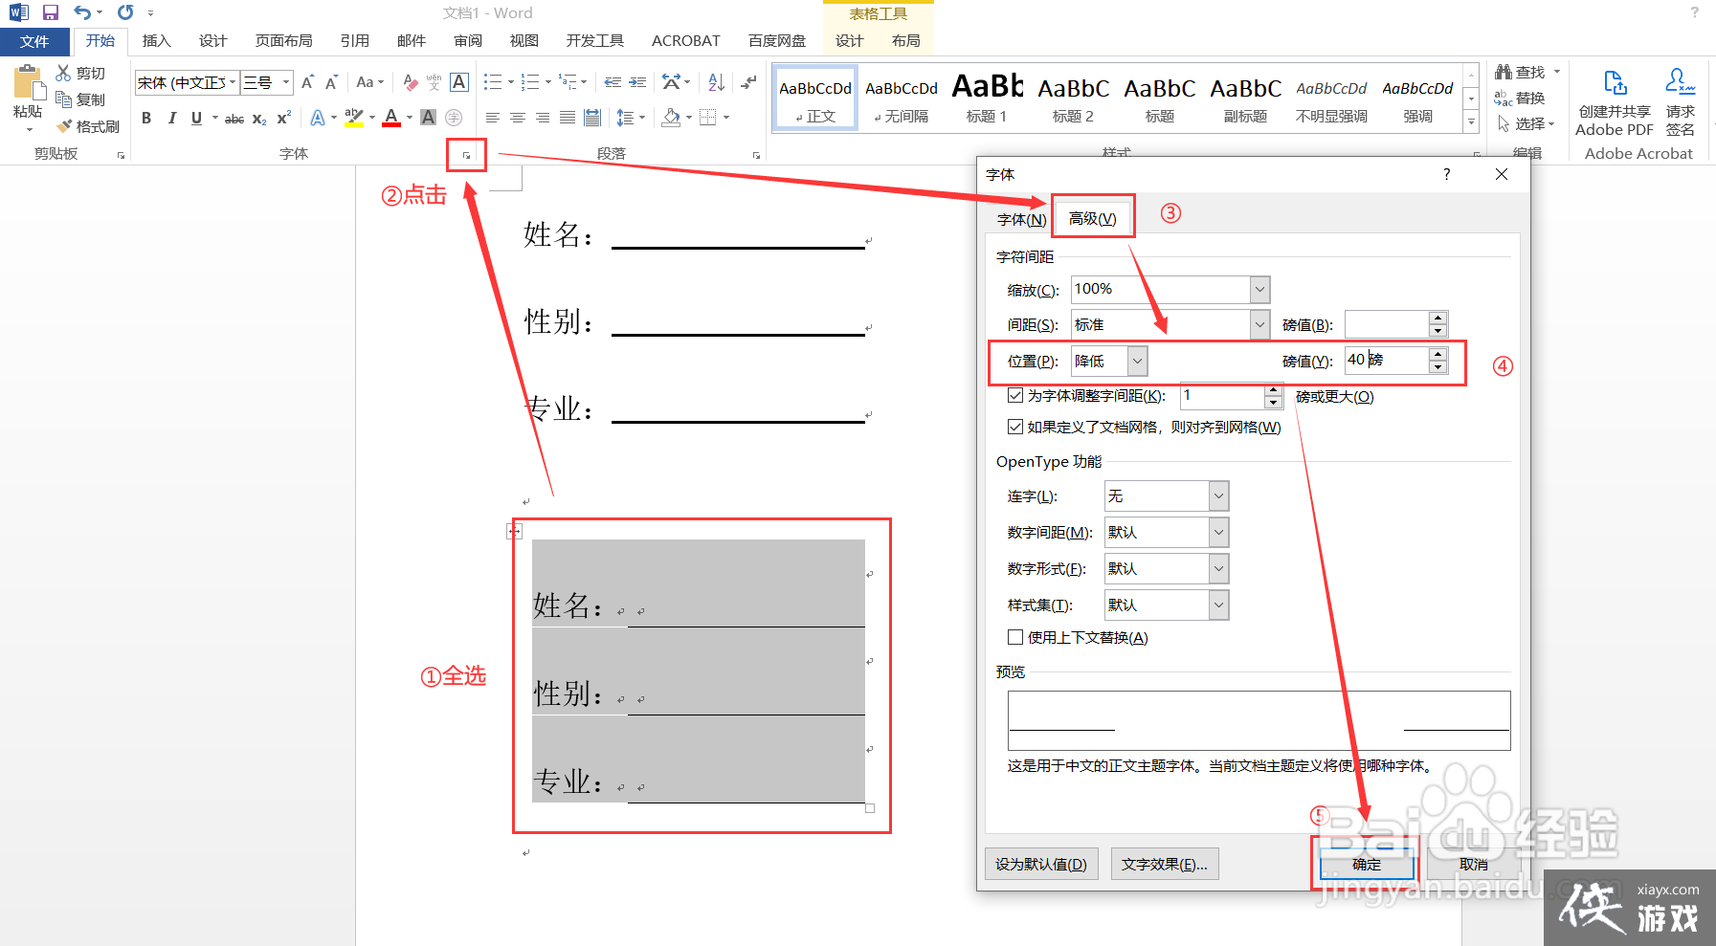Show or hide paragraph marks

[x=749, y=82]
